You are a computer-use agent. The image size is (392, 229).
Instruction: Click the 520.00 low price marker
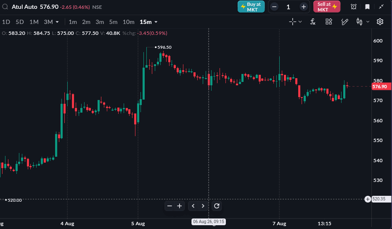(x=13, y=200)
